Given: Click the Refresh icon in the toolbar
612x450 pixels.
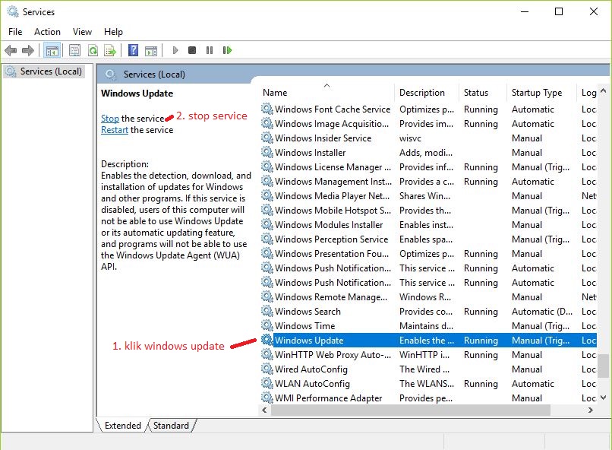Looking at the screenshot, I should [x=93, y=50].
